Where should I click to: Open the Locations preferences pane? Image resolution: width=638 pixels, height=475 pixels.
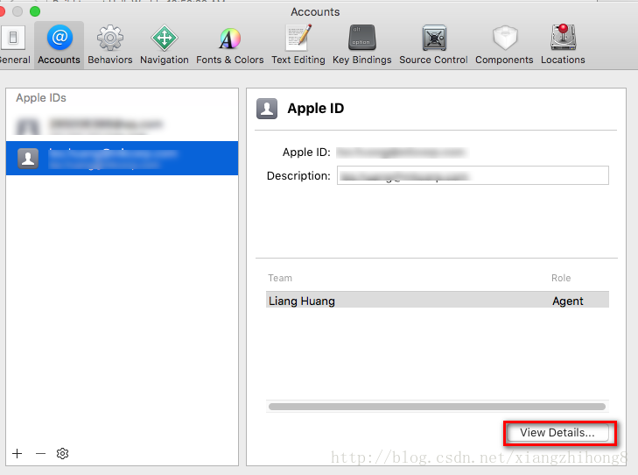pyautogui.click(x=563, y=45)
